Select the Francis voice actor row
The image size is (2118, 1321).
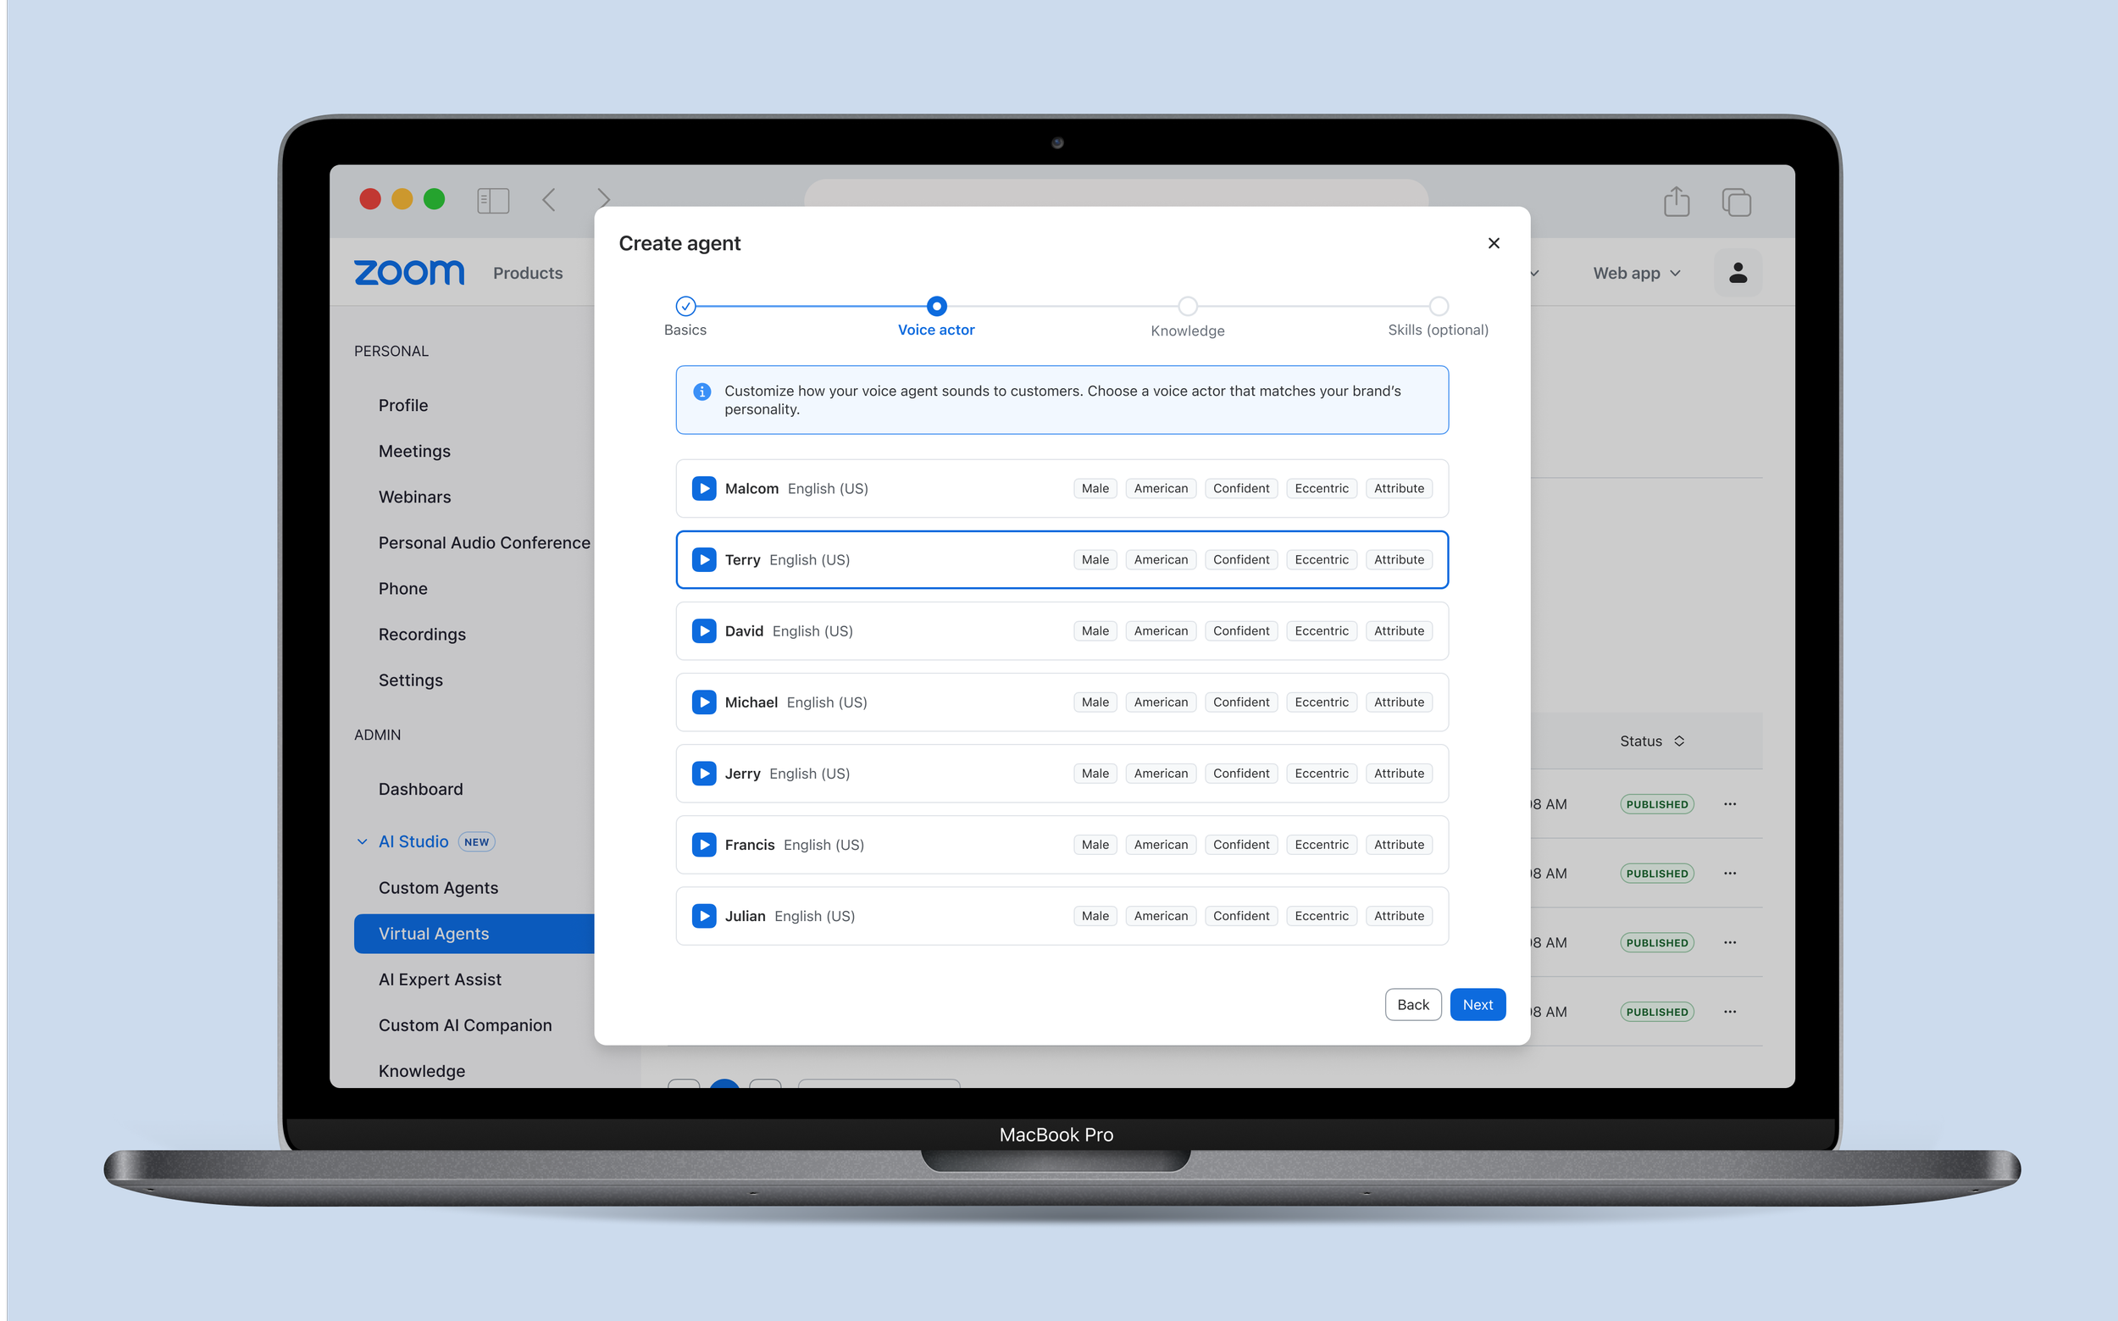tap(961, 845)
